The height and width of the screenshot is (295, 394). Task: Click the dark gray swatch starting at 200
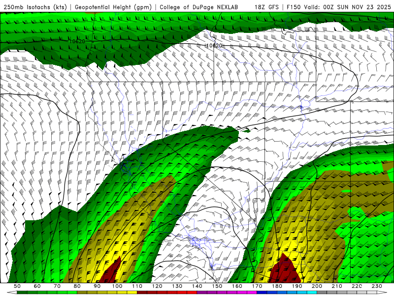[322, 293]
